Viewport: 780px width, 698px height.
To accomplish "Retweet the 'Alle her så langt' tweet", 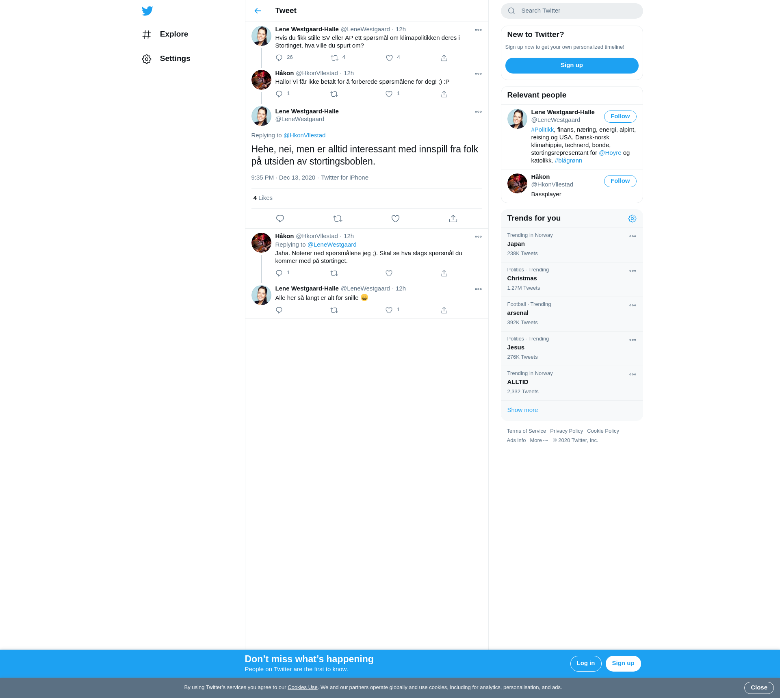I will (x=334, y=310).
